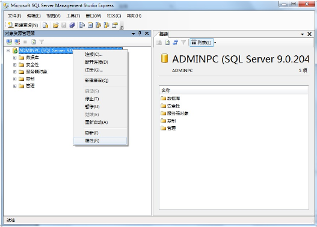Click the new document icon beside New Query
317x227 pixels.
(x=46, y=25)
